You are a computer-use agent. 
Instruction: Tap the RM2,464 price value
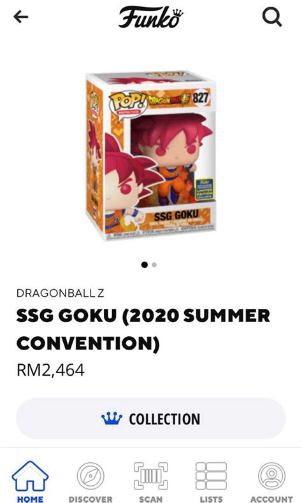(x=50, y=370)
